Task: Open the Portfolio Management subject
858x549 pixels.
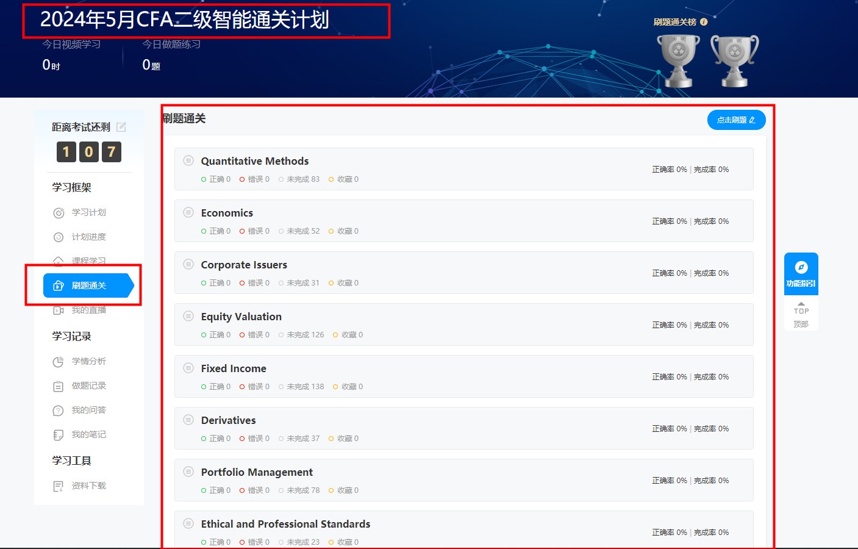Action: (257, 472)
